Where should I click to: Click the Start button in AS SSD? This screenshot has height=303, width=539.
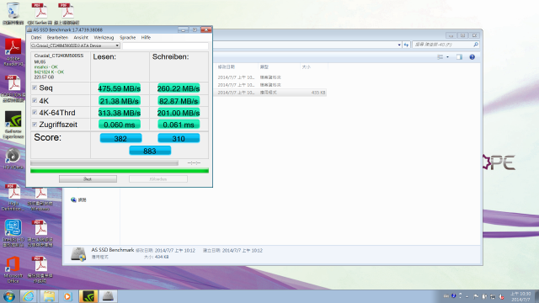tap(88, 179)
